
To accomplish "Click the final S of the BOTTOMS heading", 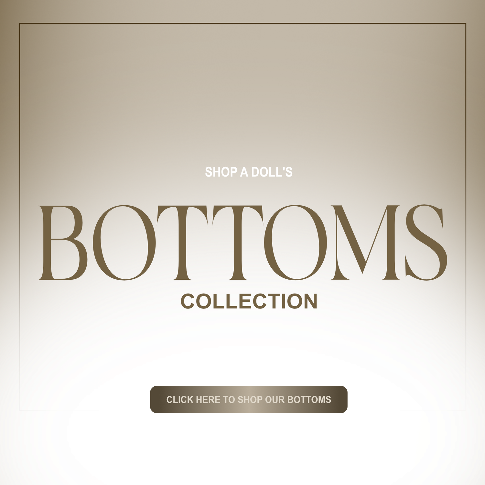I will point(426,242).
